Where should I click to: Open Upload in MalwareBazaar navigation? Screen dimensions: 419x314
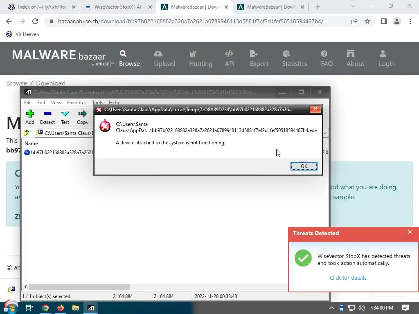[x=164, y=58]
